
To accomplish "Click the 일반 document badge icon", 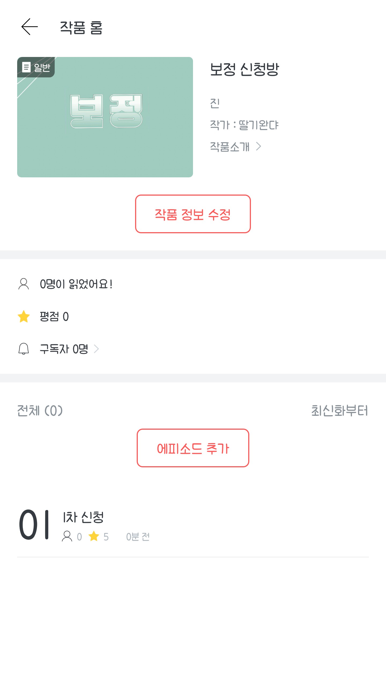I will tap(26, 67).
